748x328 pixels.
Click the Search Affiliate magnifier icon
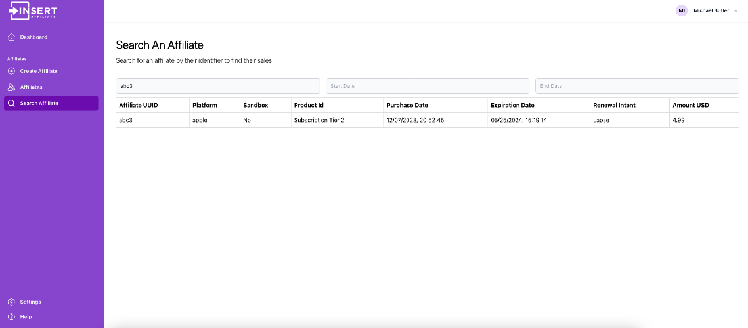click(12, 103)
